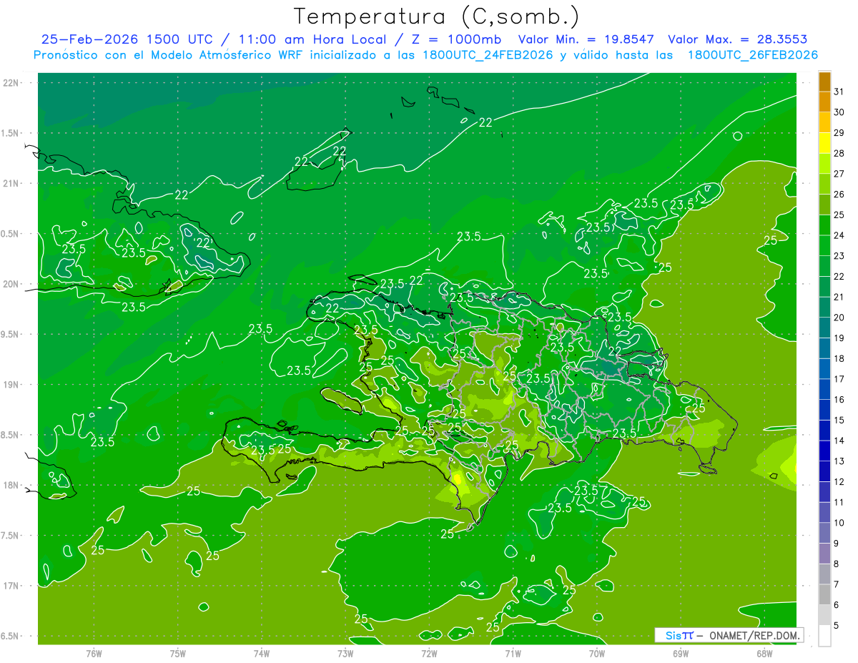Click the title "Temperatura (C,somb.)"

[x=437, y=16]
